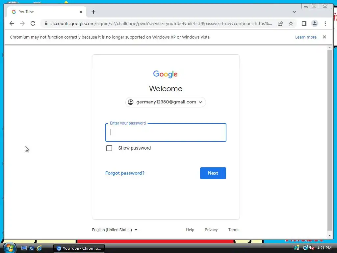The height and width of the screenshot is (253, 337).
Task: Click the page scrollbar down arrow
Action: 329,236
